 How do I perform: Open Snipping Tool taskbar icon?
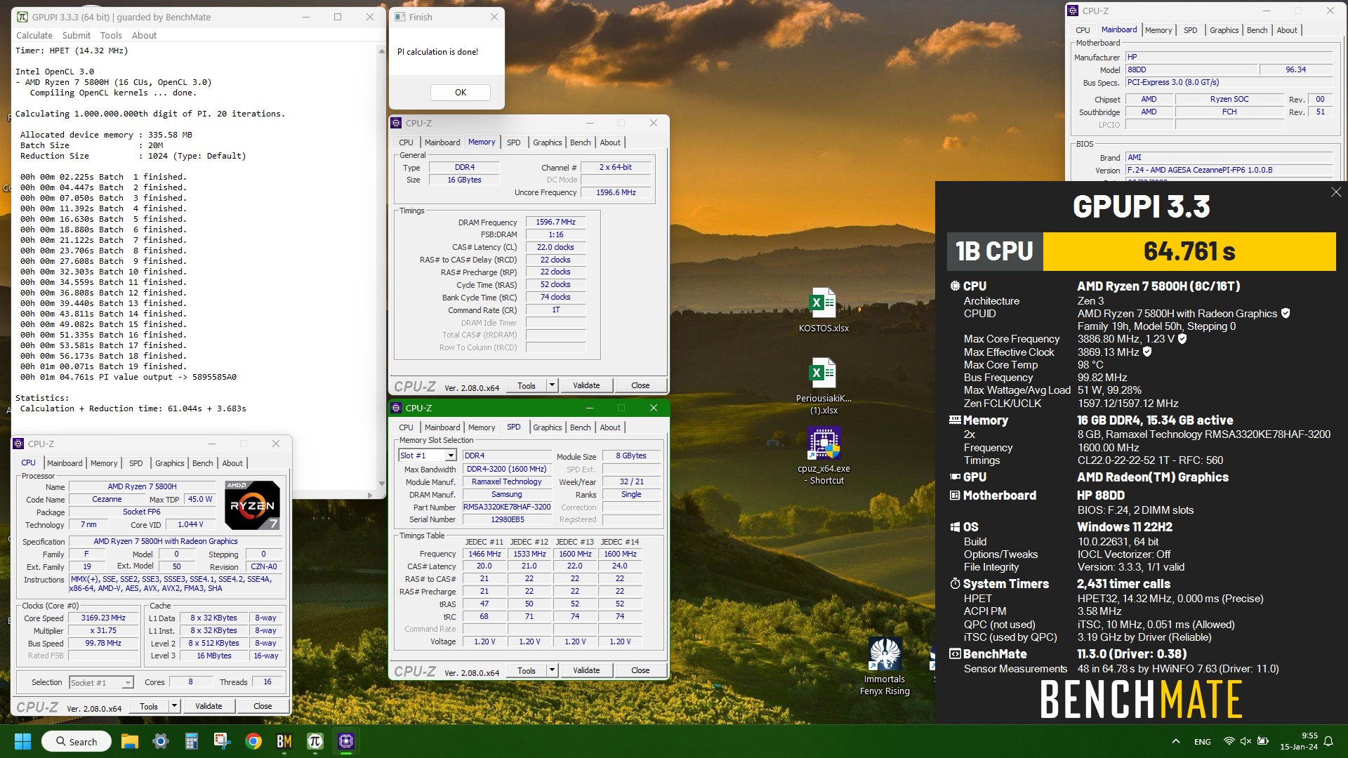pyautogui.click(x=223, y=741)
